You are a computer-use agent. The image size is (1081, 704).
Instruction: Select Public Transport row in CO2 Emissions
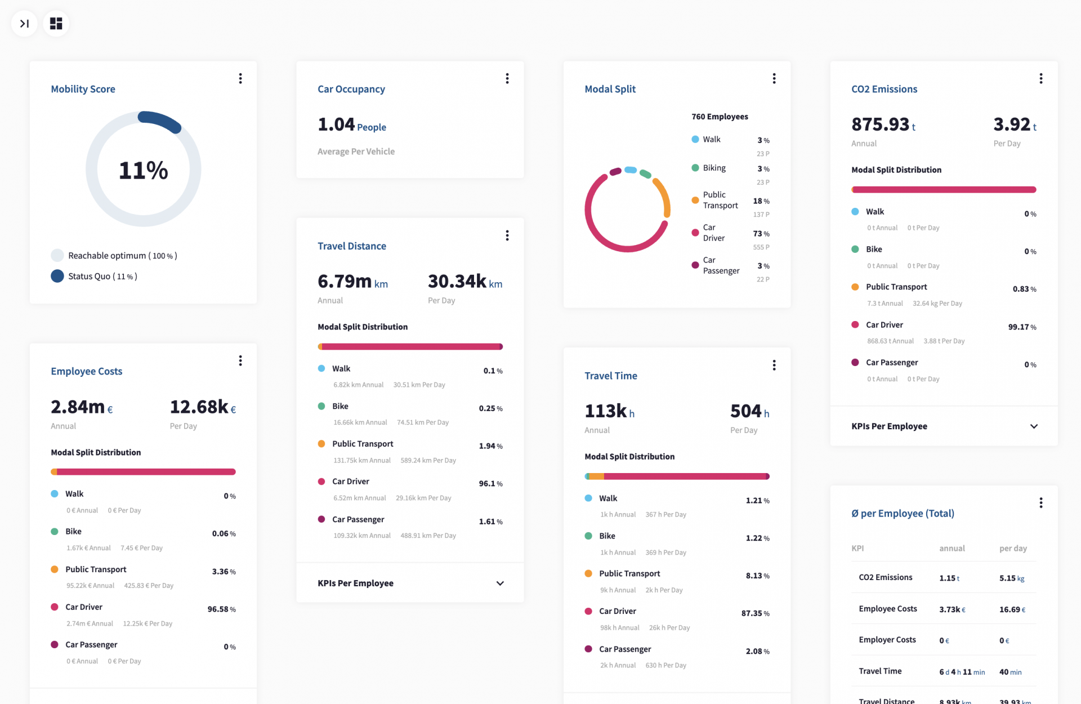pos(944,295)
